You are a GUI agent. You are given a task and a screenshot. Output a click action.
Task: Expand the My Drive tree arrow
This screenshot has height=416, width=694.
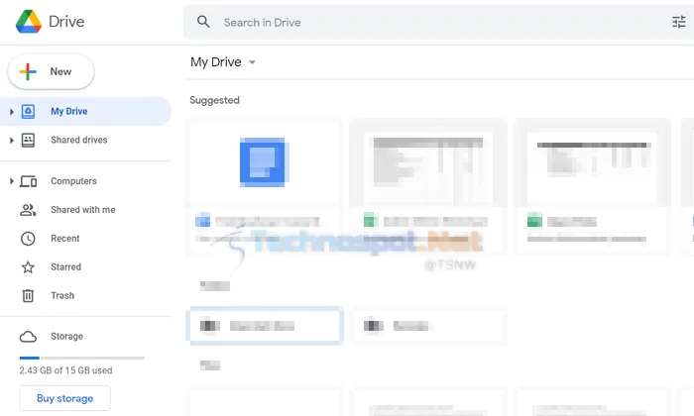click(x=12, y=111)
